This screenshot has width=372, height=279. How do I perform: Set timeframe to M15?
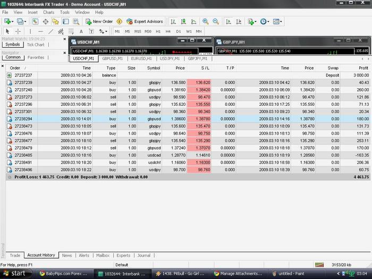[138, 31]
